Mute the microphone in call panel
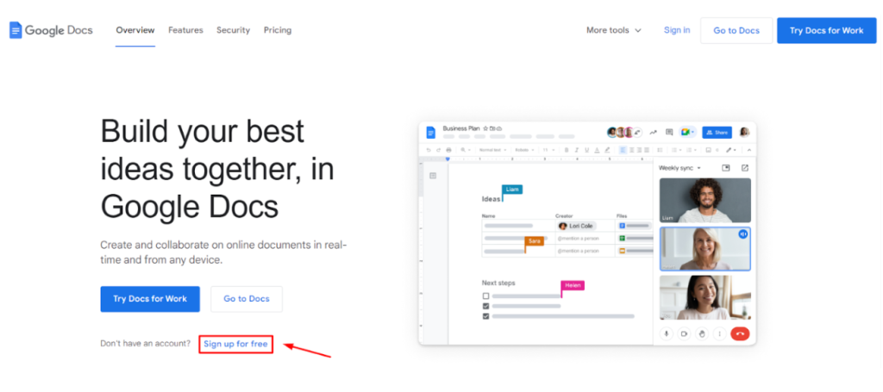Image resolution: width=883 pixels, height=392 pixels. click(x=667, y=333)
